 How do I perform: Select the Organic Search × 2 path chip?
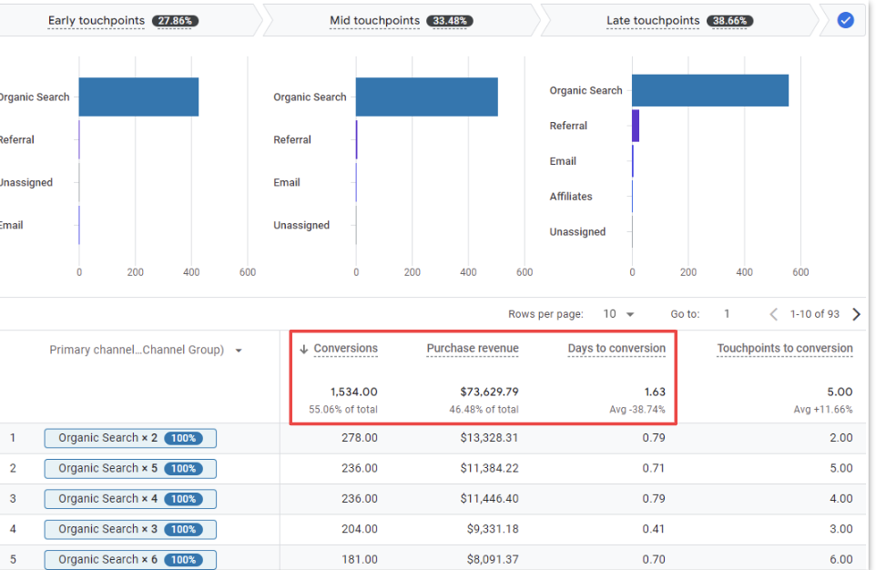(x=130, y=438)
